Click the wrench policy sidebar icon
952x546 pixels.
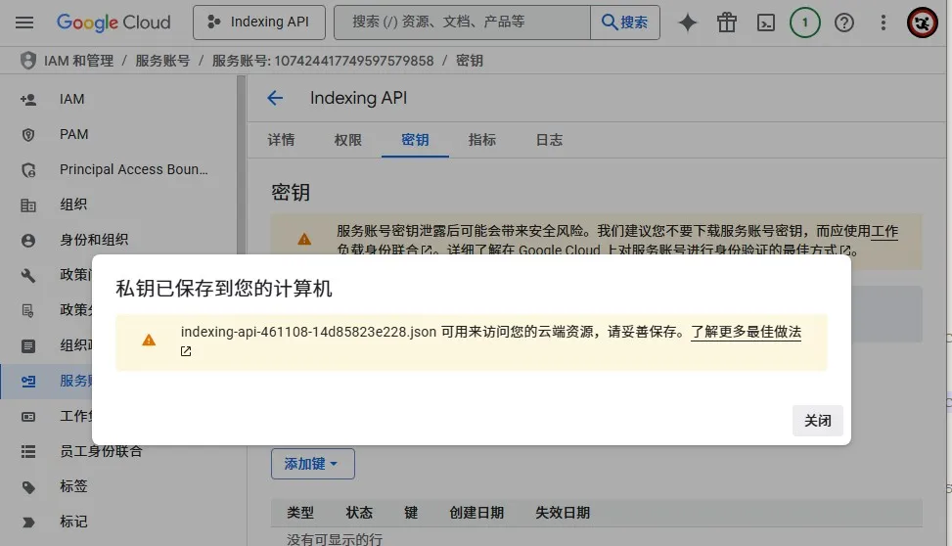(28, 276)
